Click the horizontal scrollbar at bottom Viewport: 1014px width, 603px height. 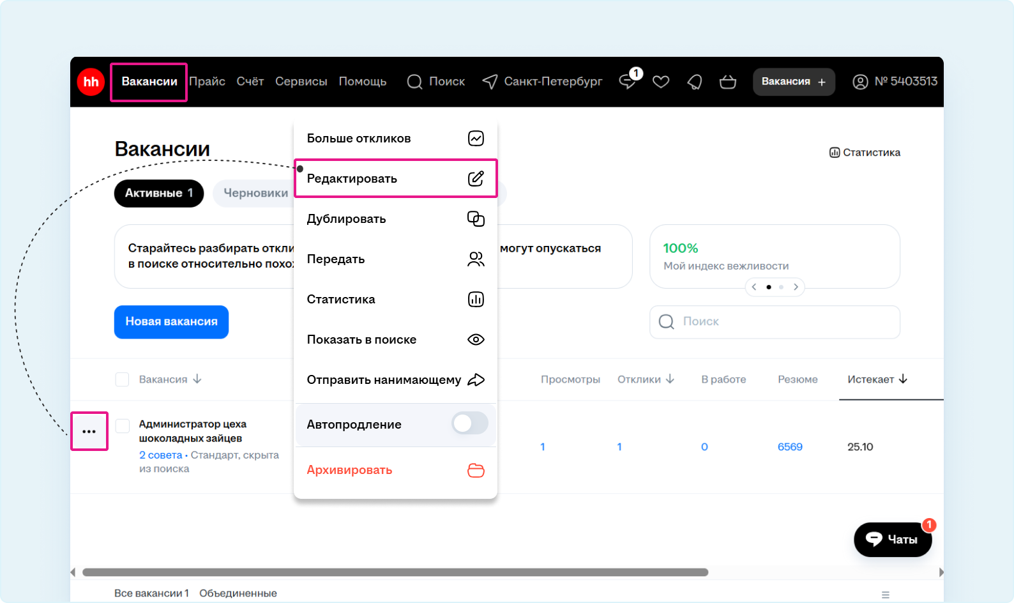tap(395, 572)
